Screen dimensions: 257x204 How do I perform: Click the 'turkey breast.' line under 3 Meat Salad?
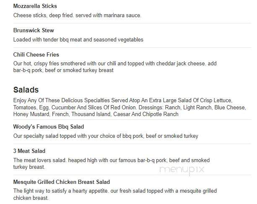[29, 167]
